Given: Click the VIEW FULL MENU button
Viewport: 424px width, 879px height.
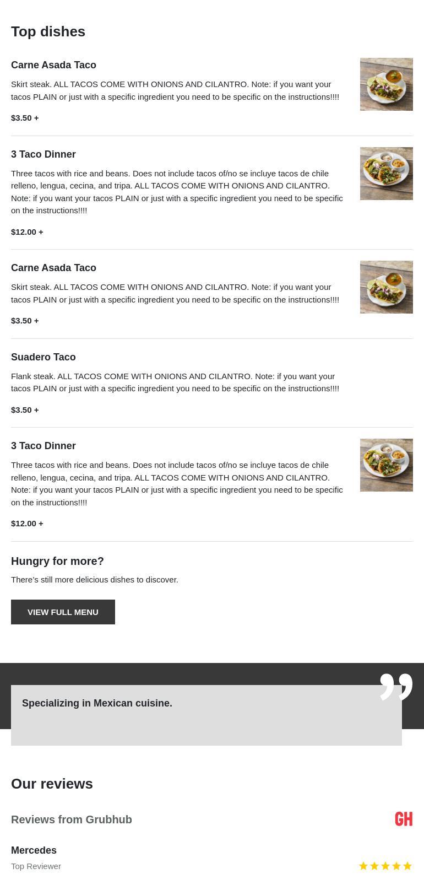Looking at the screenshot, I should click(x=63, y=612).
